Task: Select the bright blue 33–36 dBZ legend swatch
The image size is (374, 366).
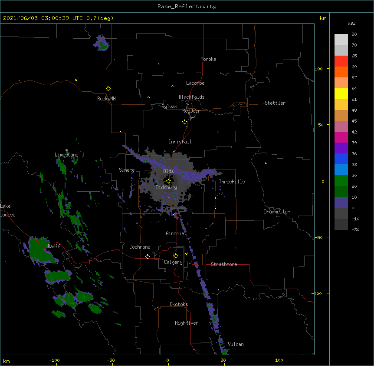Action: (341, 159)
